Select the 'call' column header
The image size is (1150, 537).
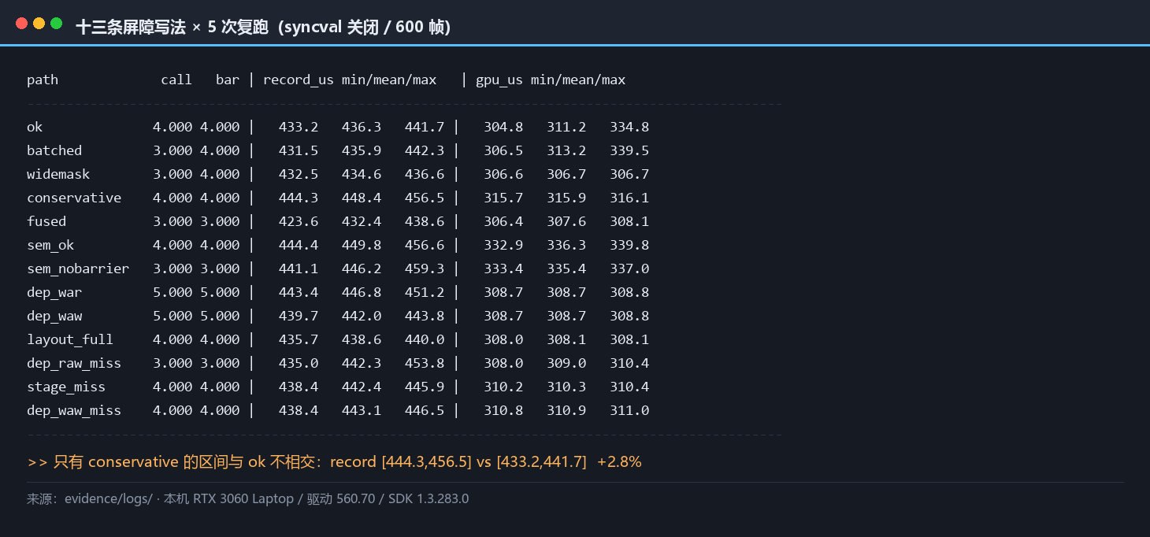[x=176, y=80]
